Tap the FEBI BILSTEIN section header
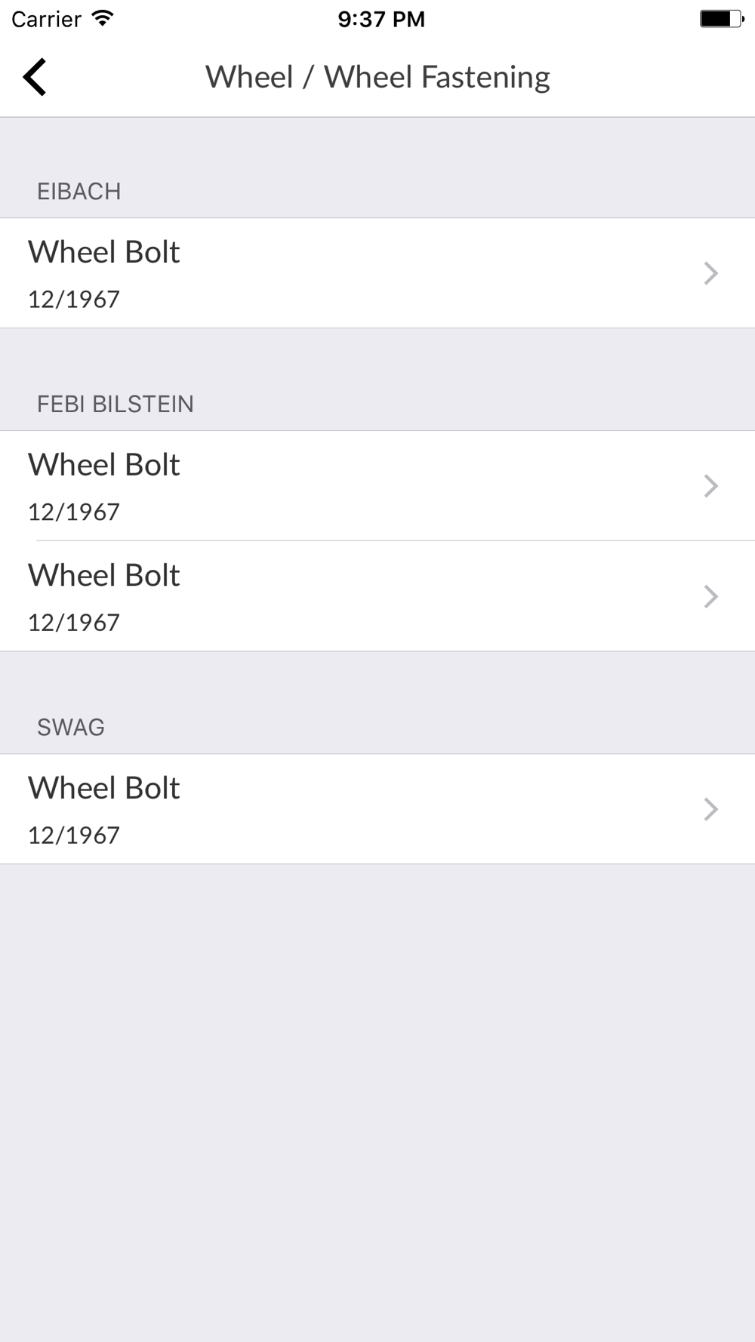This screenshot has width=755, height=1342. 115,405
